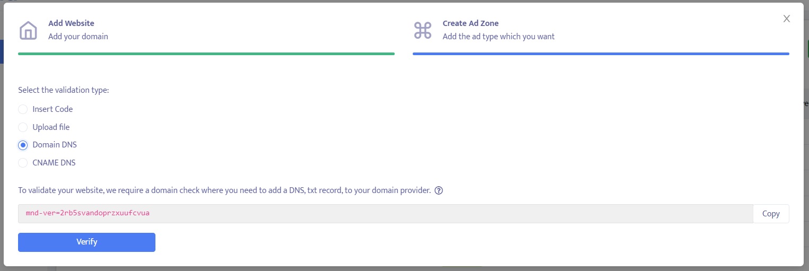Enable the CNAME DNS radio option
The image size is (809, 271).
coord(23,163)
